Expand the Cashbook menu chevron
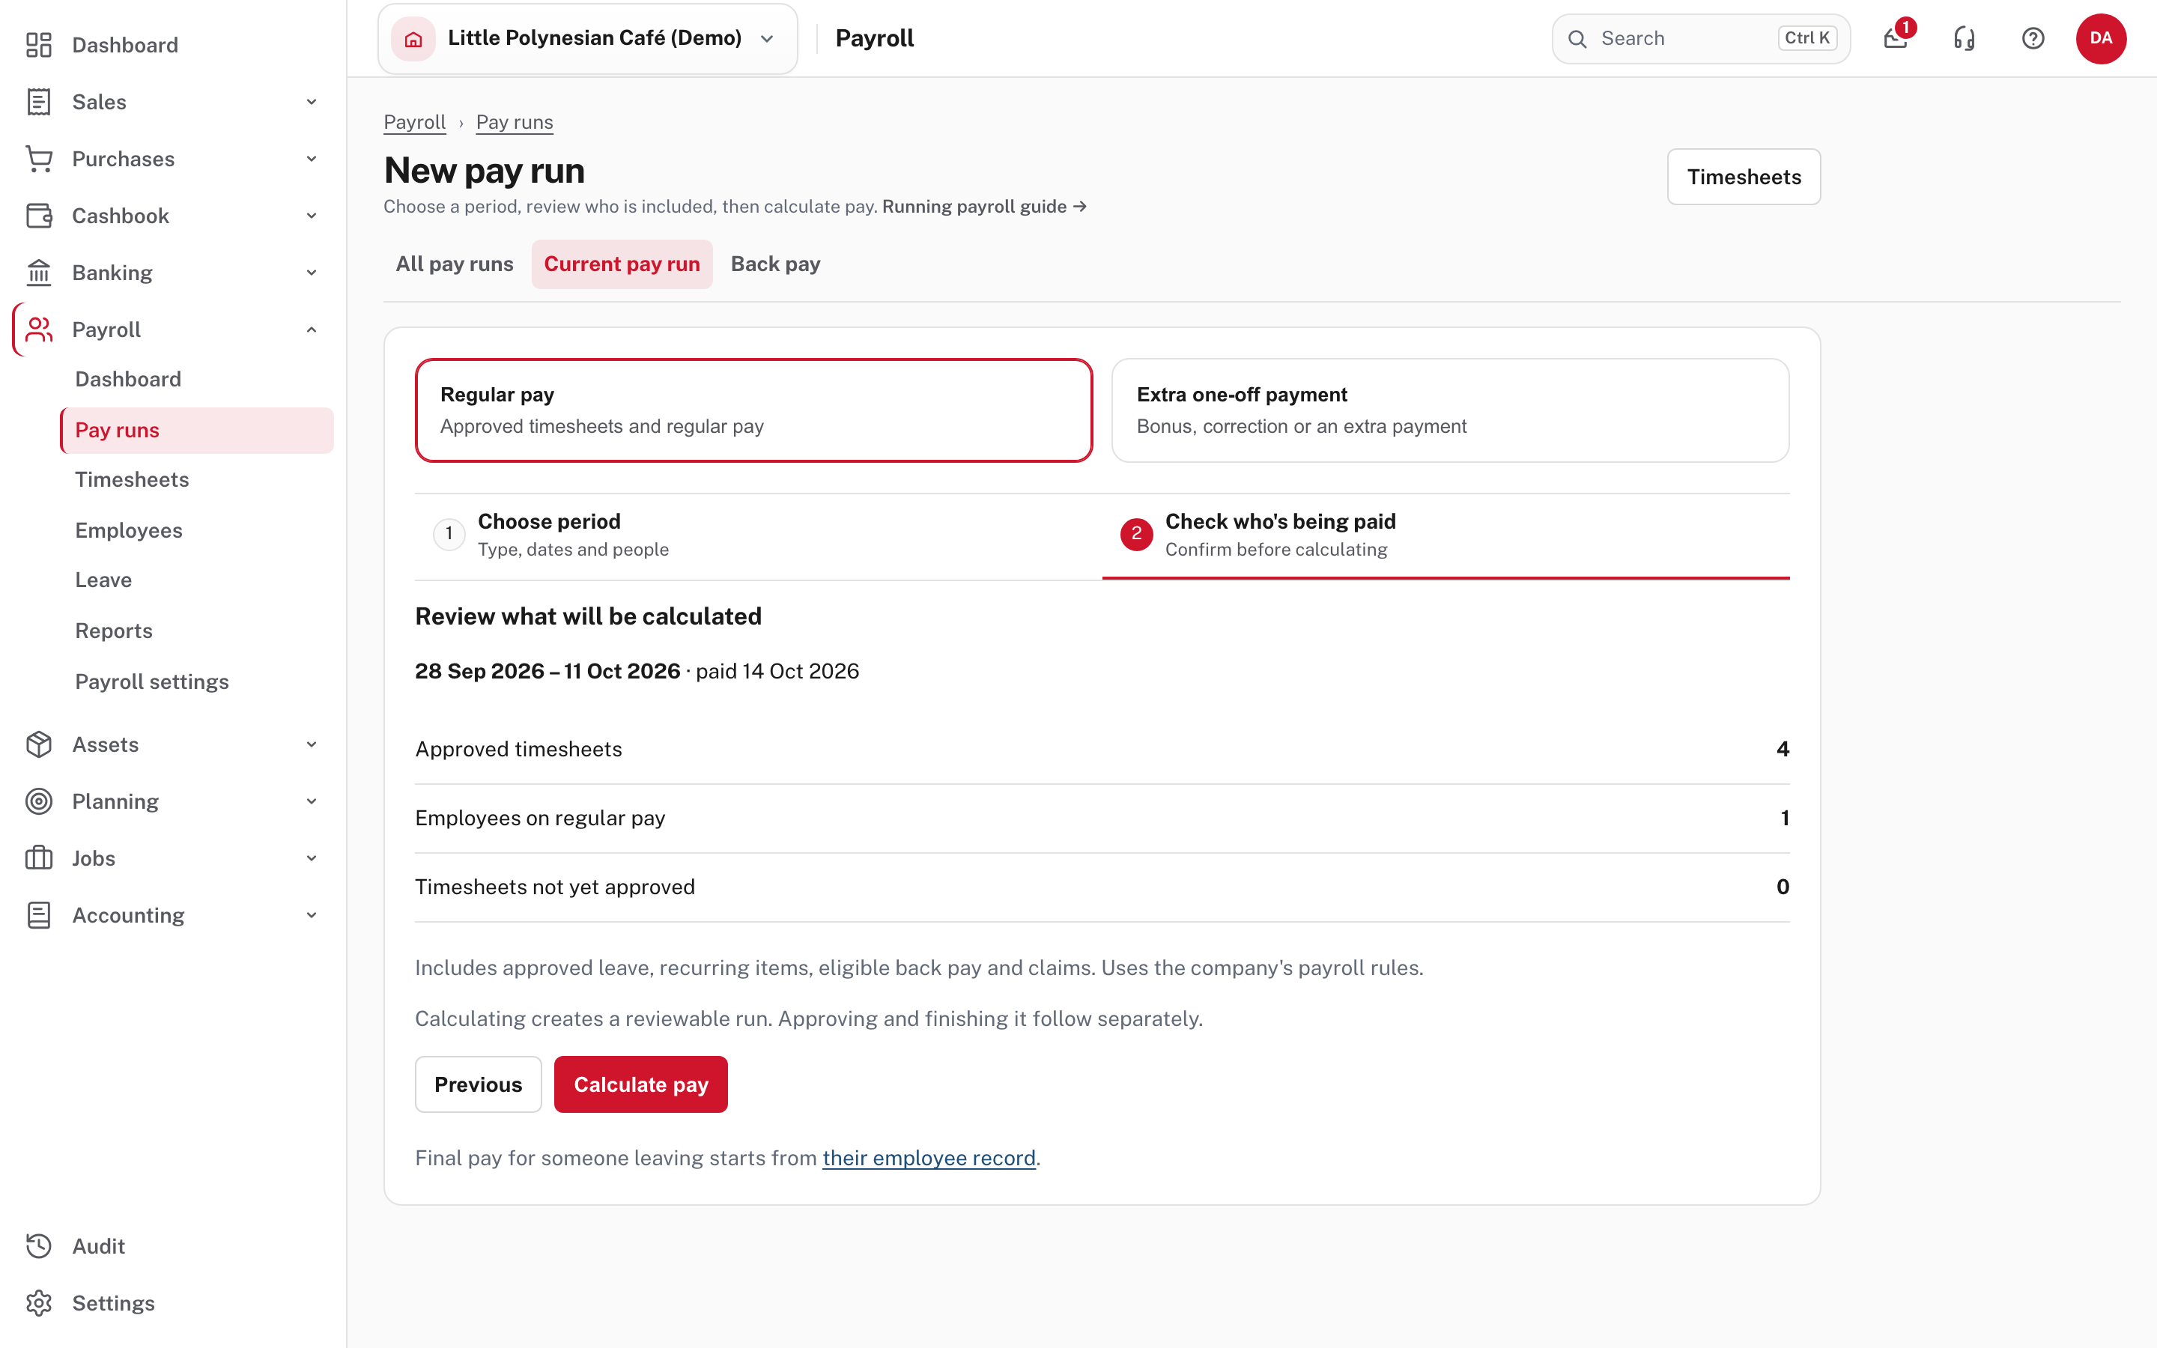 [x=311, y=216]
